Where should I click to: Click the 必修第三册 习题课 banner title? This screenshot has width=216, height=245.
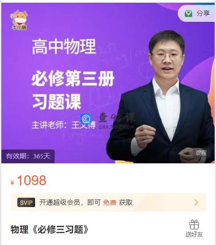[x=73, y=90]
